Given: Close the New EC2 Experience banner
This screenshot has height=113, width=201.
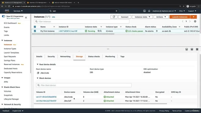Looking at the screenshot, I should point(26,18).
